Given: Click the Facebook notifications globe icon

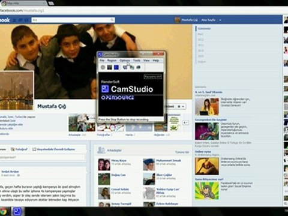Looking at the screenshot, I should pos(26,20).
